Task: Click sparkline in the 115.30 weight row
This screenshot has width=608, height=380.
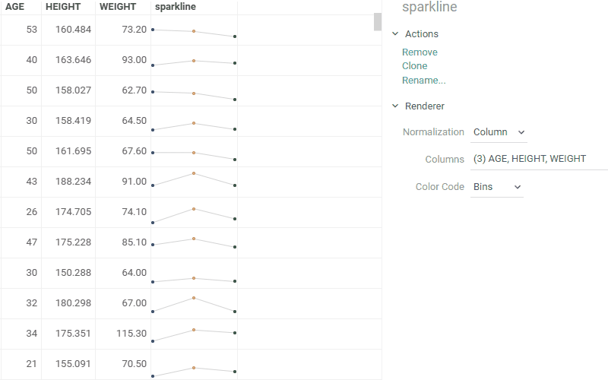Action: pos(194,334)
